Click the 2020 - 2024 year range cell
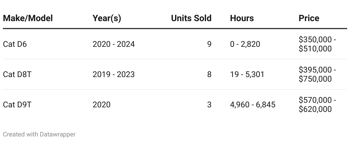The width and height of the screenshot is (350, 141). (114, 44)
